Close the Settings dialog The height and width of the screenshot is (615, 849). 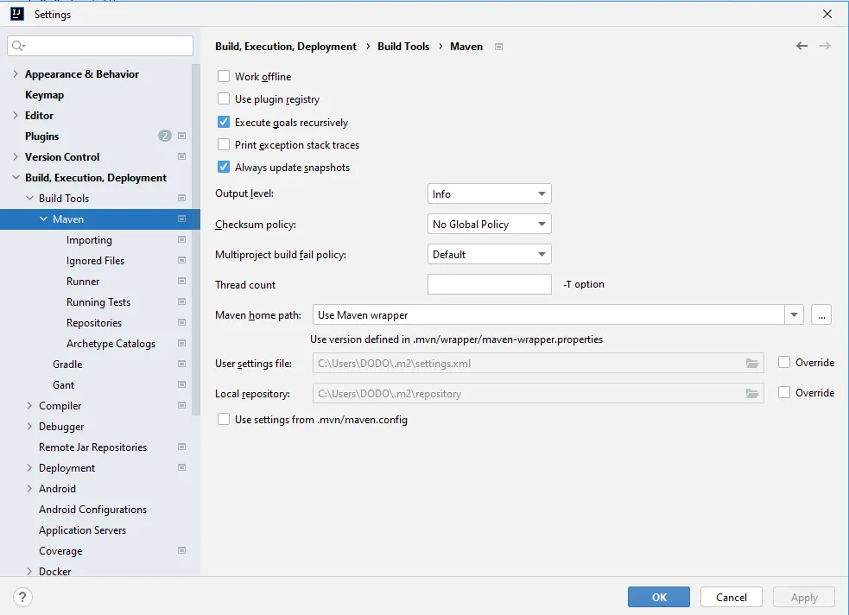pos(827,14)
